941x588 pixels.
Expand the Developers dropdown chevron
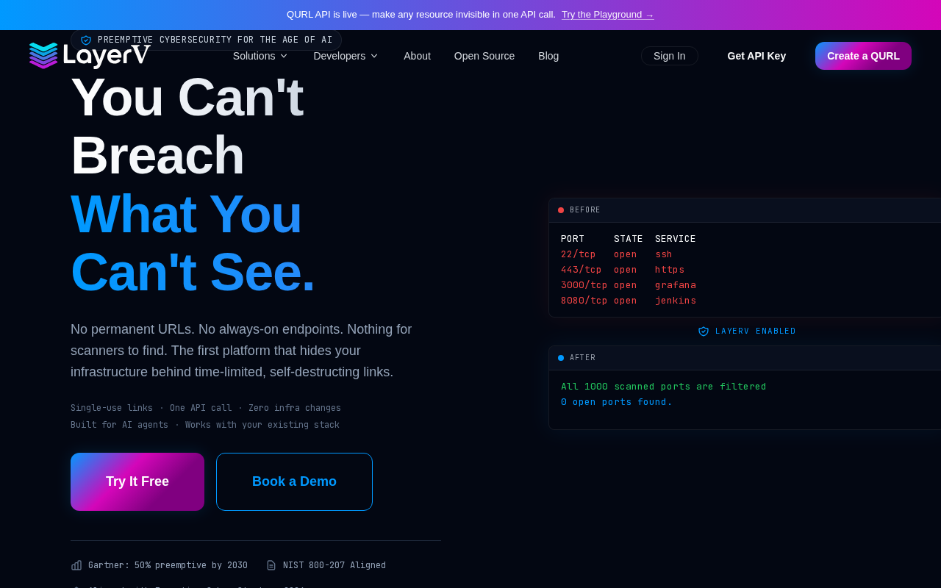374,56
